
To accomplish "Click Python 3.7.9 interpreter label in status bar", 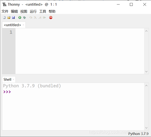I will click(138, 134).
